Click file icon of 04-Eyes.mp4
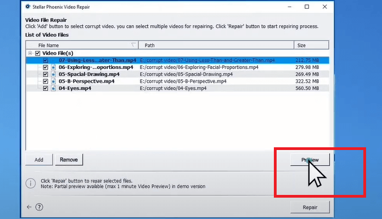The image size is (382, 219). 53,88
